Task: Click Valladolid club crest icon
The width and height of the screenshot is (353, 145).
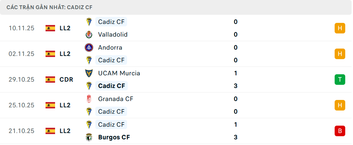Action: tap(89, 34)
